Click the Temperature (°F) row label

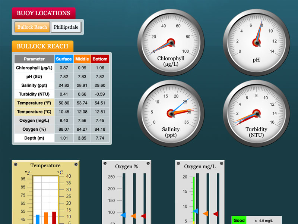pos(34,103)
